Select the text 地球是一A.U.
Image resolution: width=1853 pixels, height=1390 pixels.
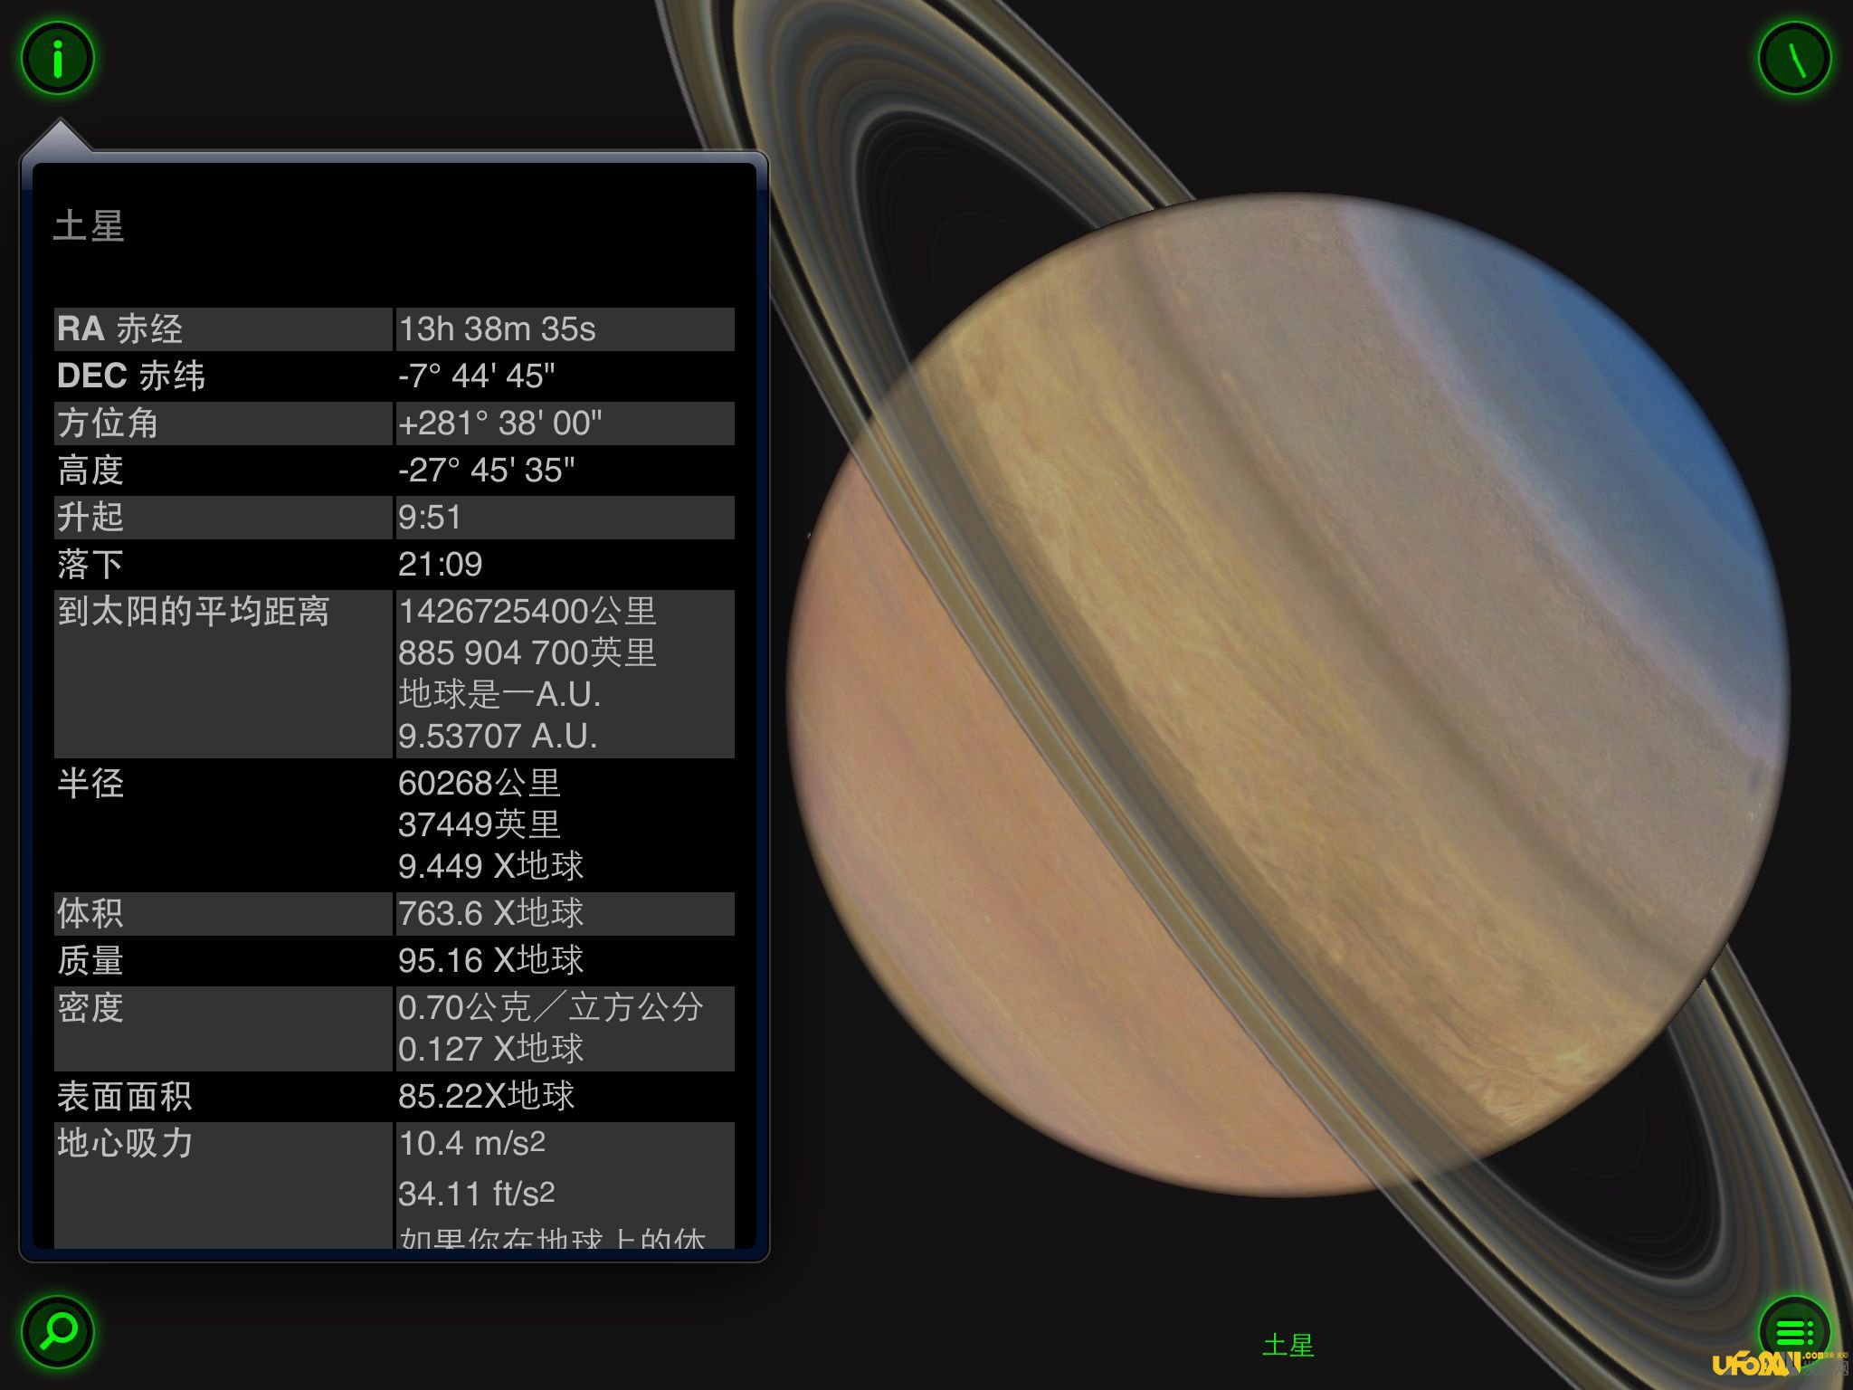pos(500,694)
